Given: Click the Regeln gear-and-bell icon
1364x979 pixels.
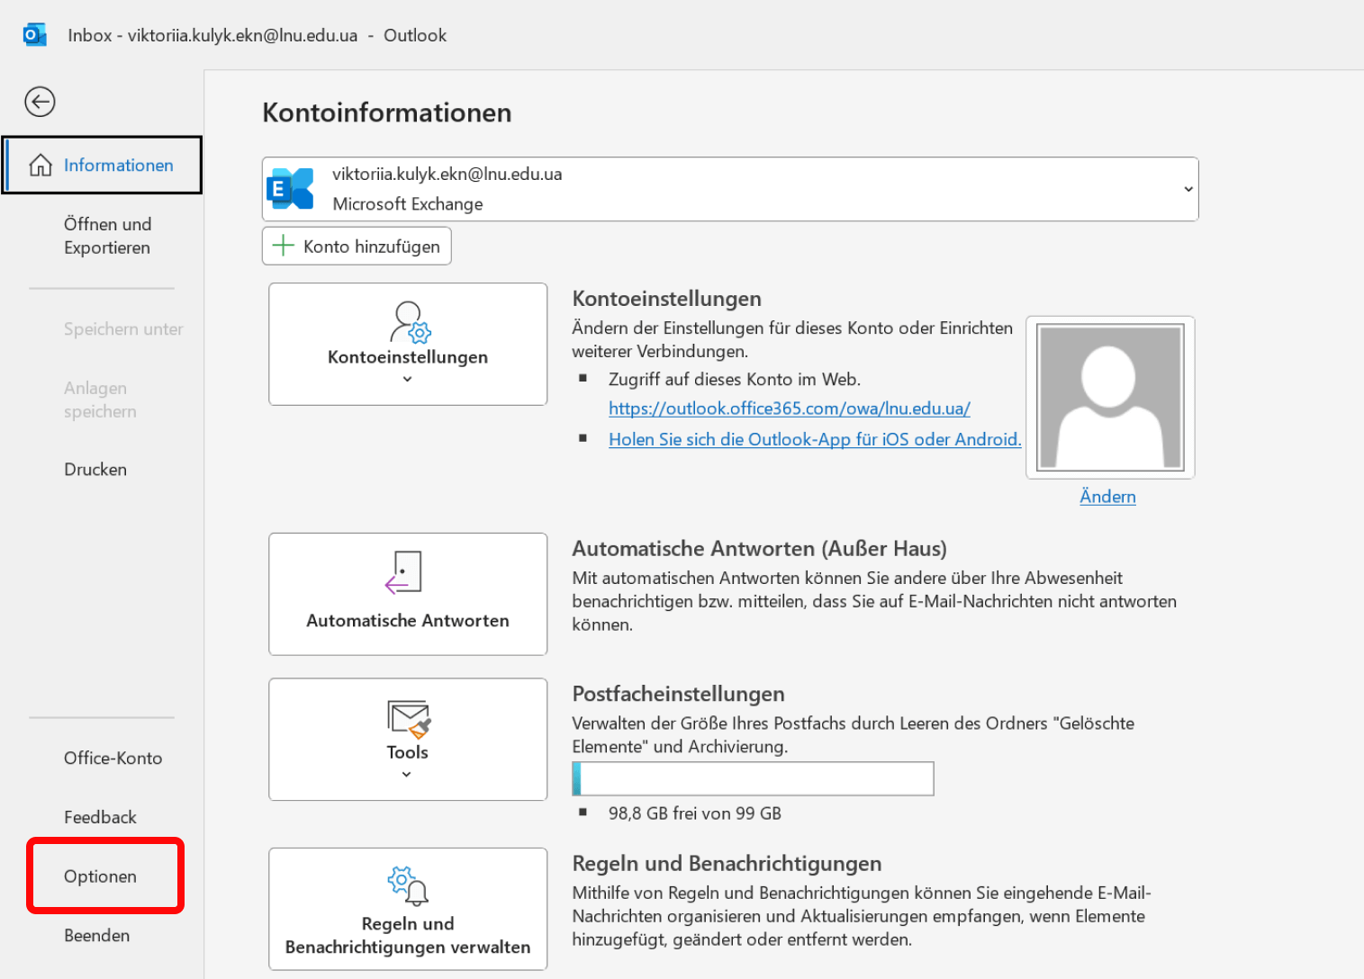Looking at the screenshot, I should point(408,885).
